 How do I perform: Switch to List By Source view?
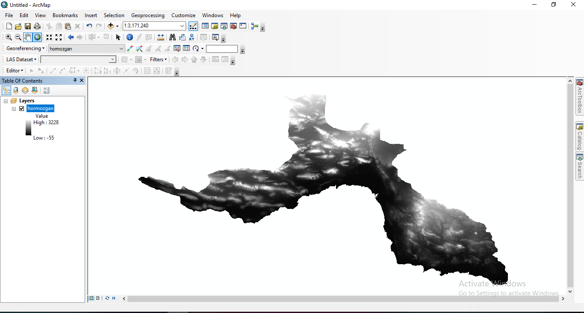coord(16,90)
